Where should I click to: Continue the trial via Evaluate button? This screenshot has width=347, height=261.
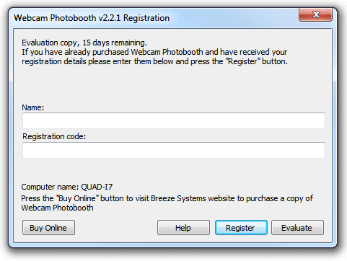(x=297, y=227)
